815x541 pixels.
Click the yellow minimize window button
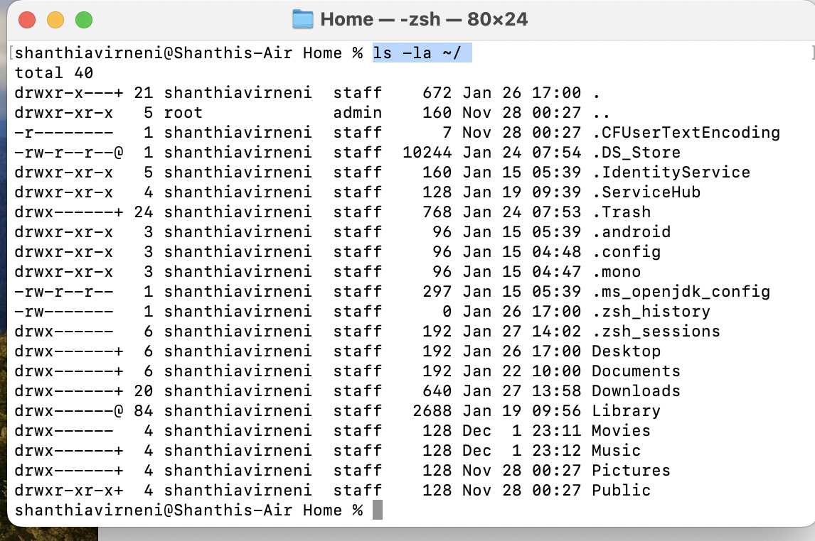click(55, 20)
